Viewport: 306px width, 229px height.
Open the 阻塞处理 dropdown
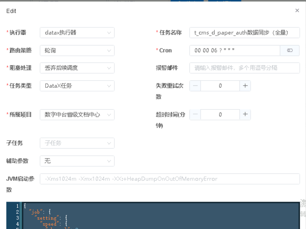77,68
